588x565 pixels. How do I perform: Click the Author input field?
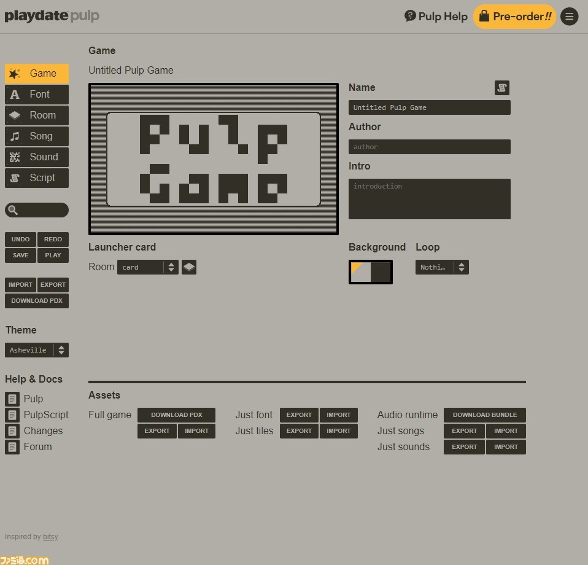pos(430,147)
